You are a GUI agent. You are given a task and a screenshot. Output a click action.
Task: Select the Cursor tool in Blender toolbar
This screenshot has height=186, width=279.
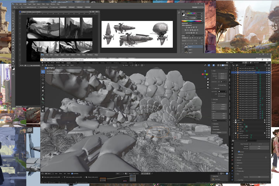(43, 76)
